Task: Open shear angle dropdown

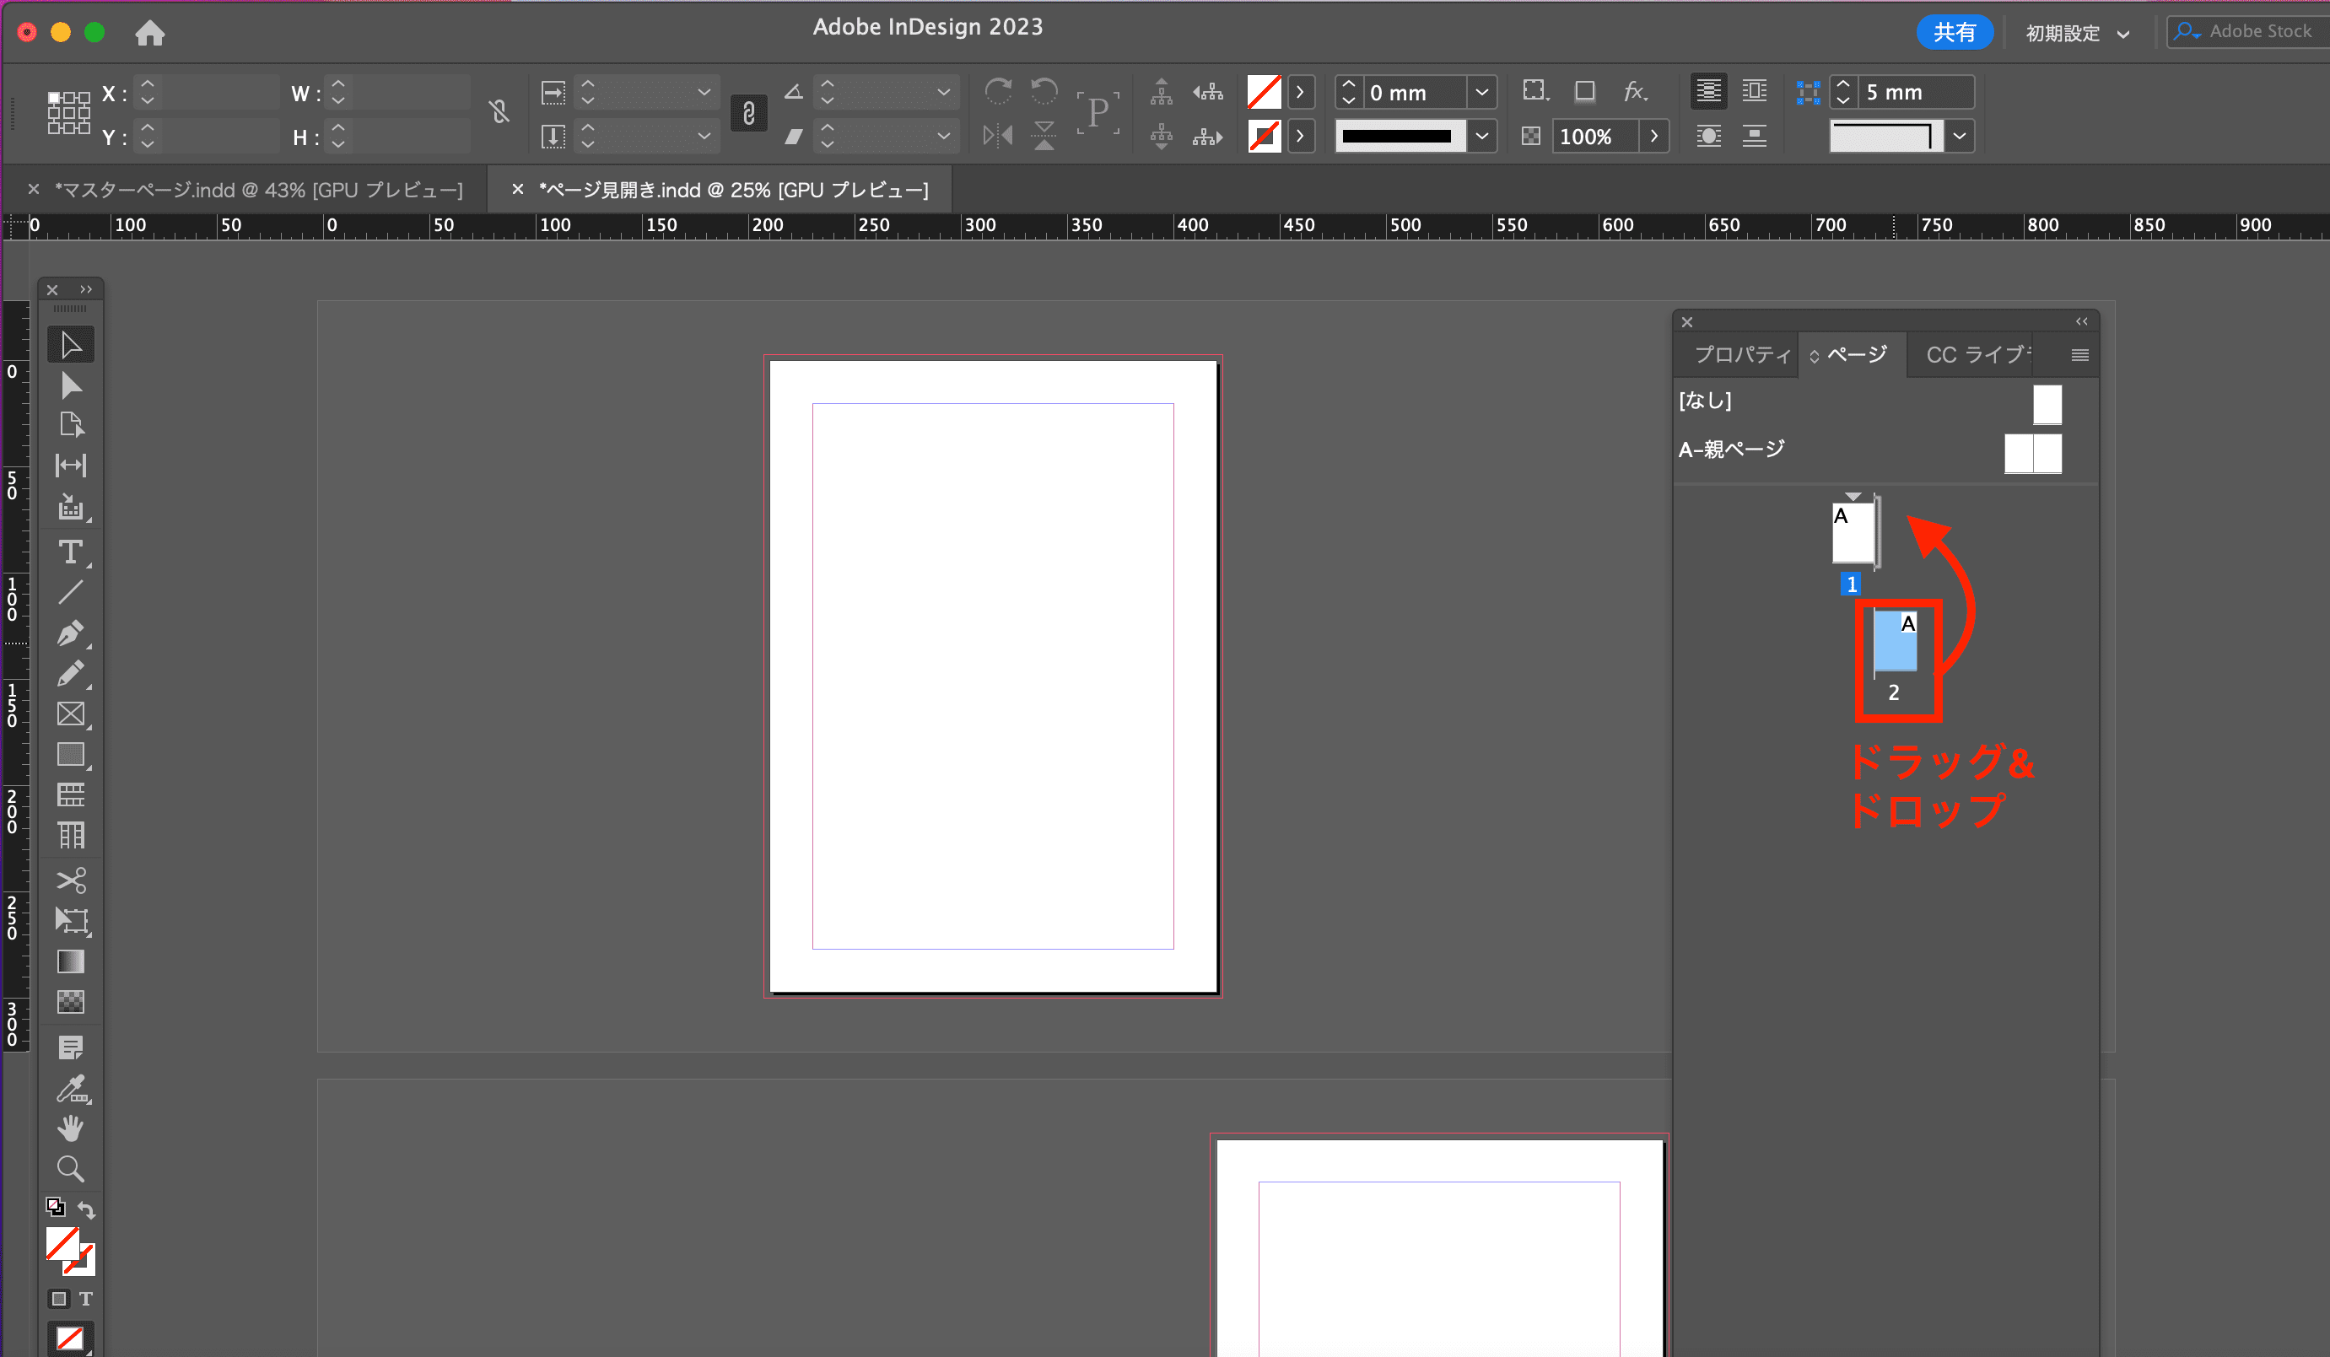Action: 943,137
